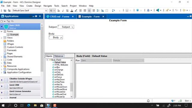Apply right text alignment
This screenshot has height=108, width=192.
click(94, 11)
